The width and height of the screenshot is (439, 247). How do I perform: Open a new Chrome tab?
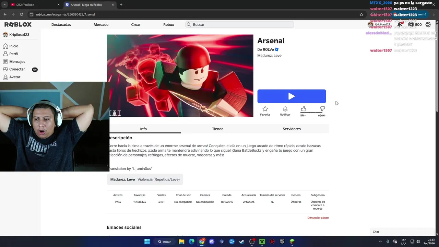click(121, 5)
